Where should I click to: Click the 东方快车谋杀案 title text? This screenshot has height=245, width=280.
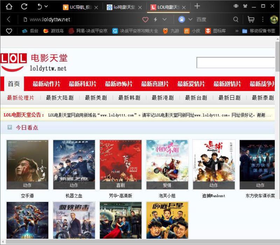point(260,196)
